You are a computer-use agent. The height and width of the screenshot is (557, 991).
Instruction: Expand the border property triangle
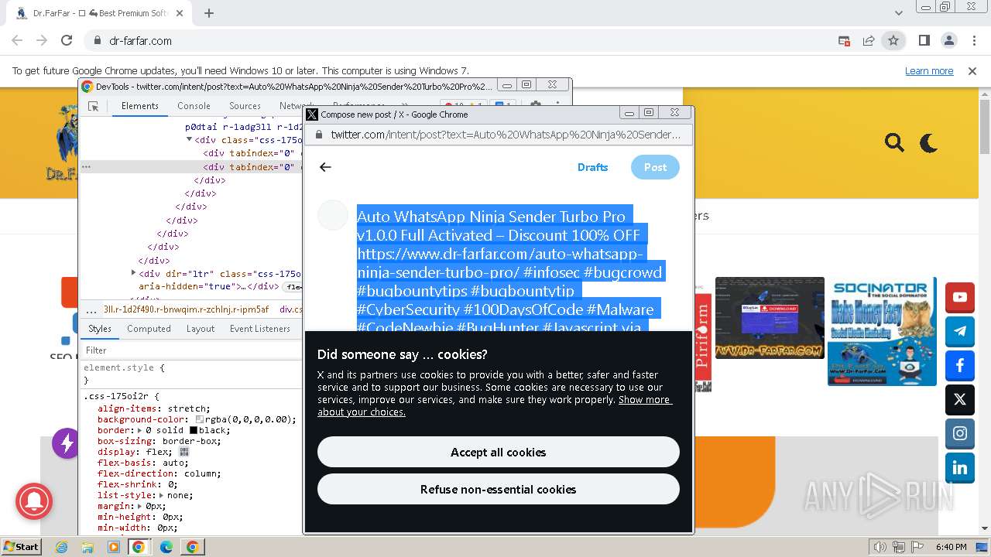(139, 430)
